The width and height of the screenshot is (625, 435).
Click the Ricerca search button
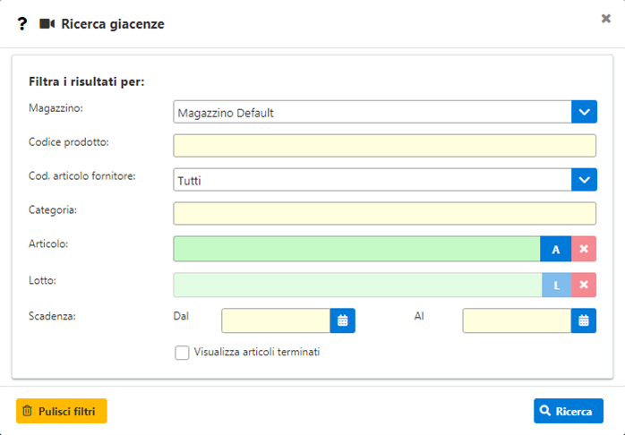[x=569, y=411]
